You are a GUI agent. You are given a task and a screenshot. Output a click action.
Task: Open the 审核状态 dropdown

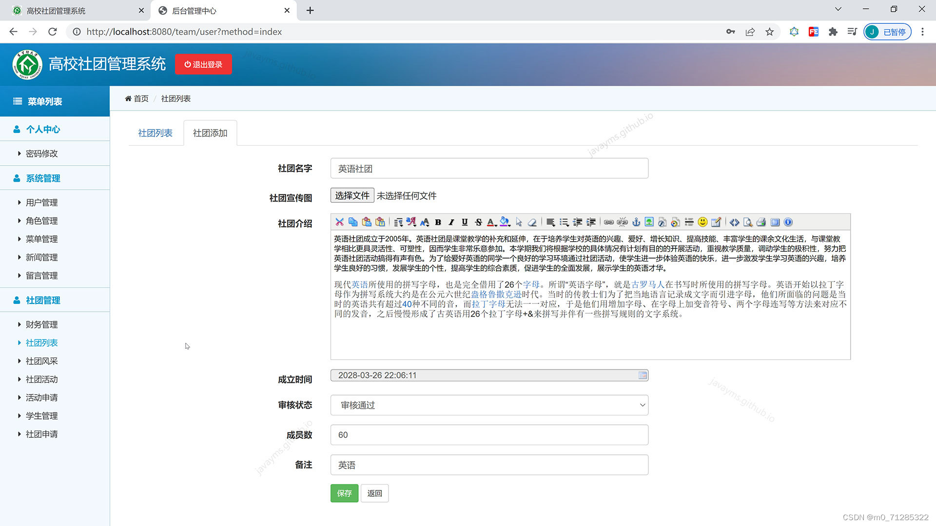coord(489,405)
